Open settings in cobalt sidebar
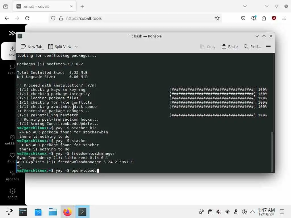 (11, 140)
